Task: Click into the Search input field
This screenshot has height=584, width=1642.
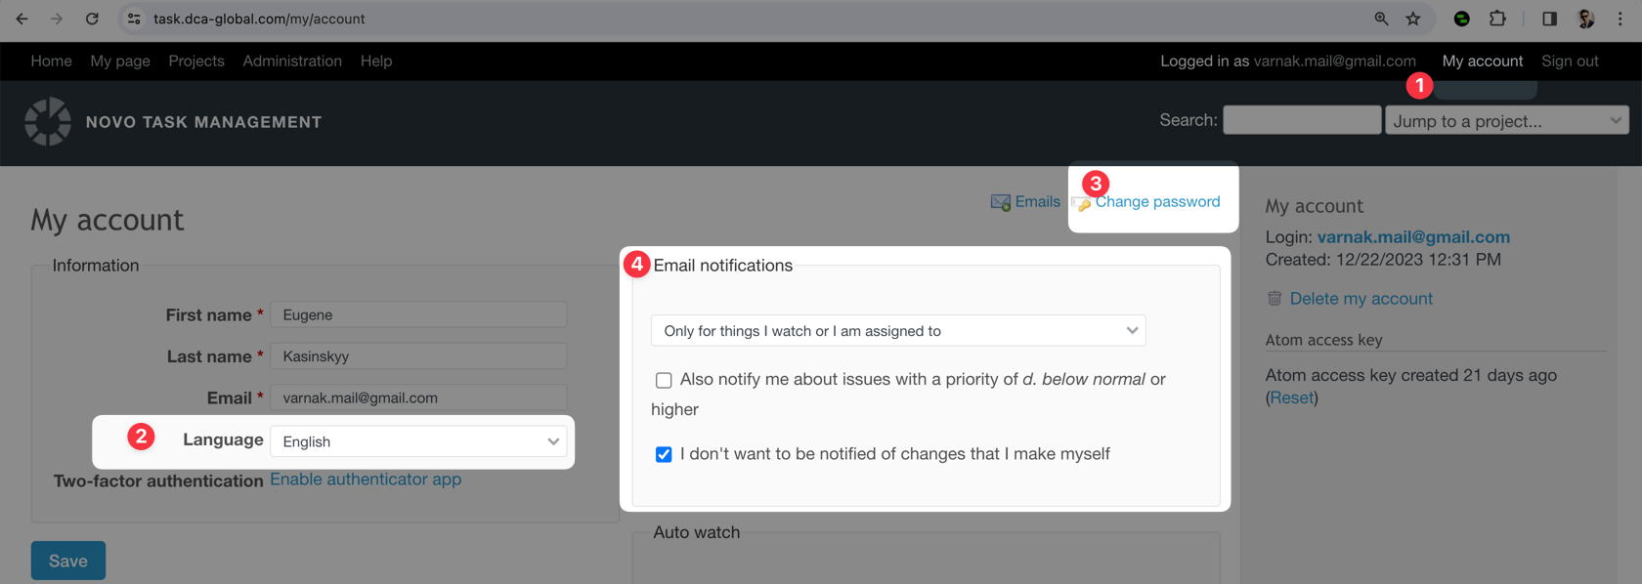Action: (x=1302, y=120)
